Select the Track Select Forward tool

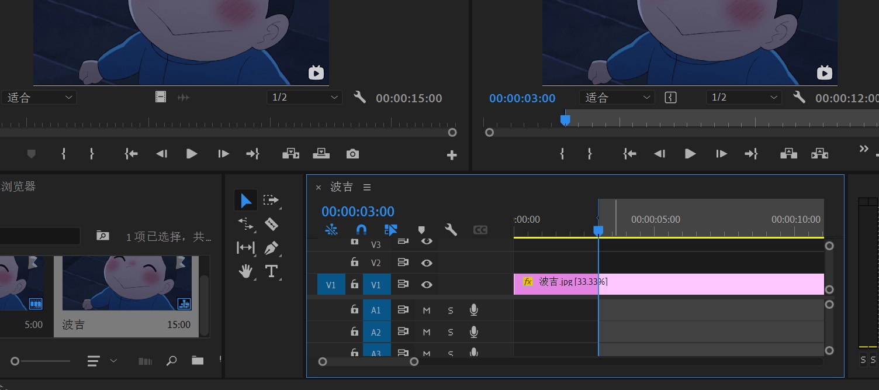tap(271, 201)
